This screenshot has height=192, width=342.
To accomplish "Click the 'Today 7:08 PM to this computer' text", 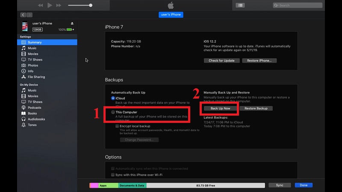I will click(227, 126).
